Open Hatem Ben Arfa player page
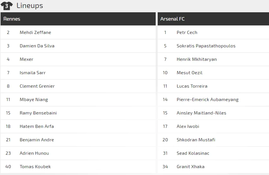This screenshot has width=269, height=175. 37,126
